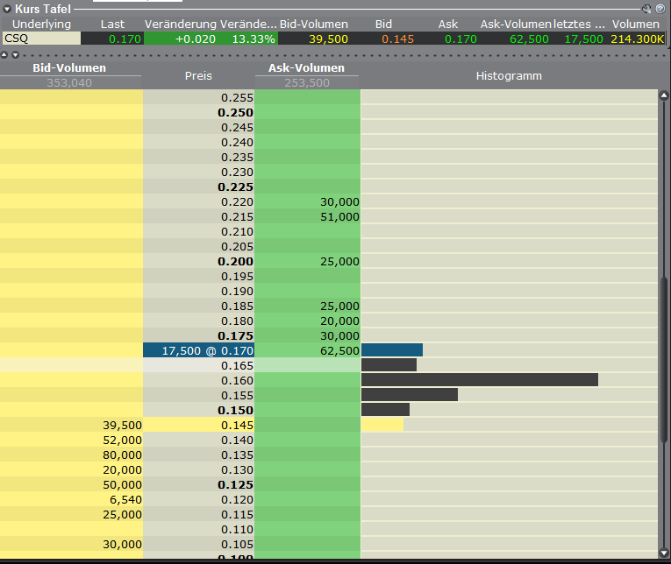Select the highlighted 17,500 @ 0.170 row
The width and height of the screenshot is (671, 564).
pos(198,350)
